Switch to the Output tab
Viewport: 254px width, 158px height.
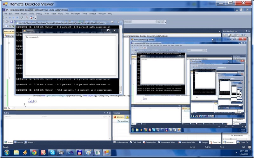coord(204,143)
